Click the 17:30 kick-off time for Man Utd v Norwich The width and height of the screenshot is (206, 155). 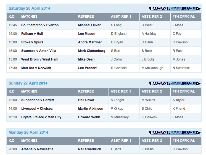(x=13, y=68)
